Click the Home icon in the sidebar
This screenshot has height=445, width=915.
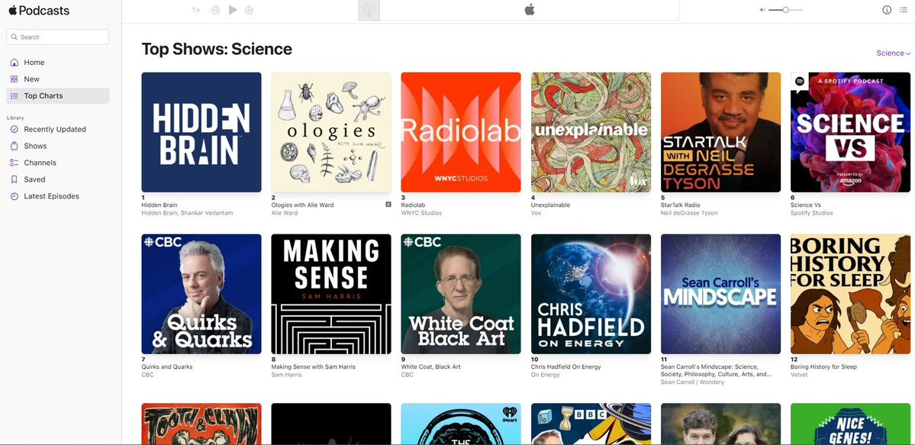click(x=14, y=63)
